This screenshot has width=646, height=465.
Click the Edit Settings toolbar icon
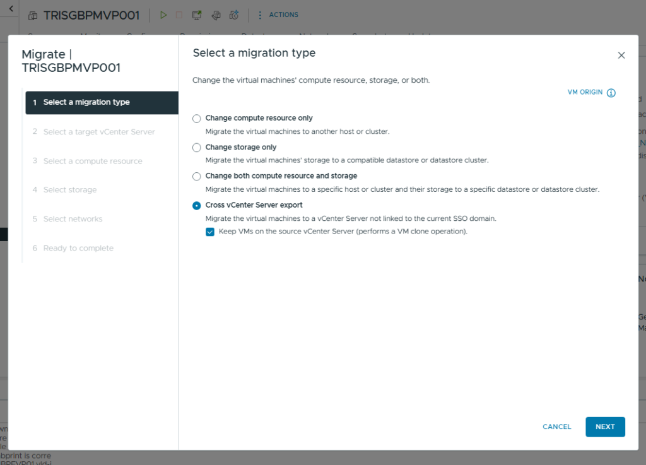[215, 15]
